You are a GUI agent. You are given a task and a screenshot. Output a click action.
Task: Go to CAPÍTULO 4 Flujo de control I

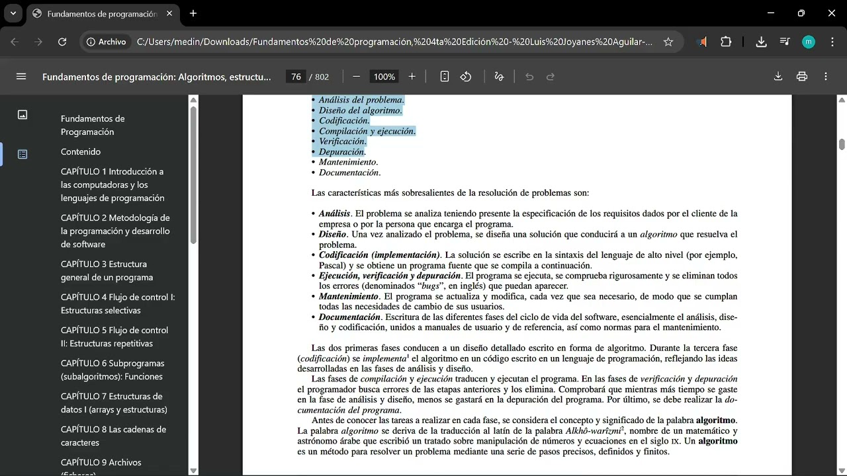point(118,303)
